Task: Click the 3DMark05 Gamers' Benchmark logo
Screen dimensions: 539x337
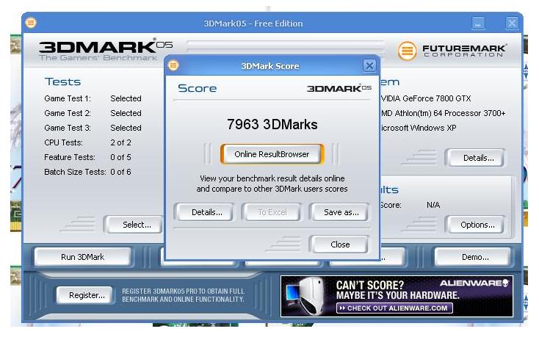Action: click(105, 50)
